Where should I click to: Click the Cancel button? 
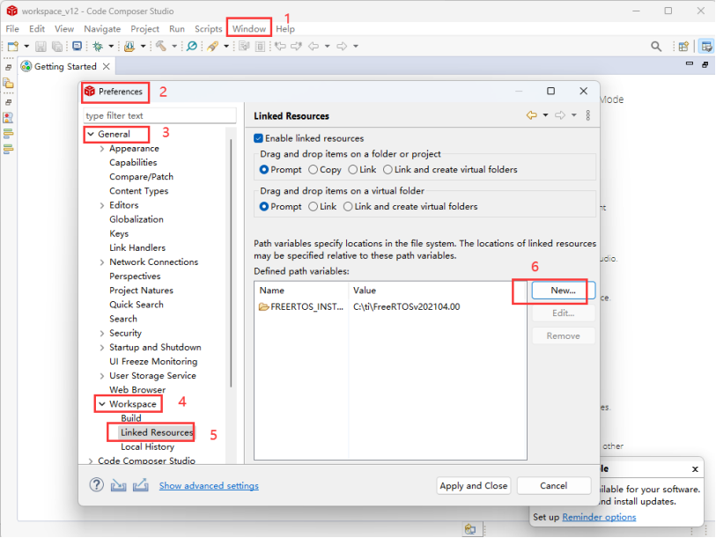(553, 485)
